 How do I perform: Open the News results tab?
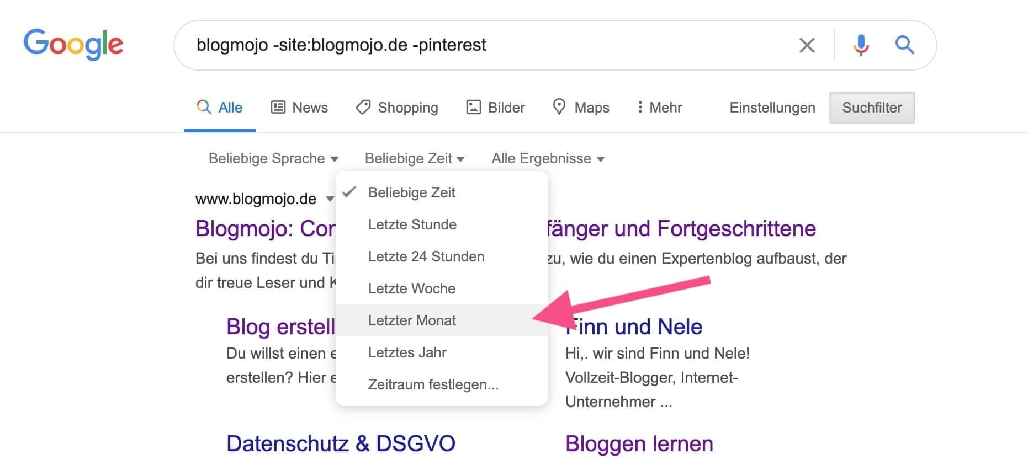[x=299, y=108]
